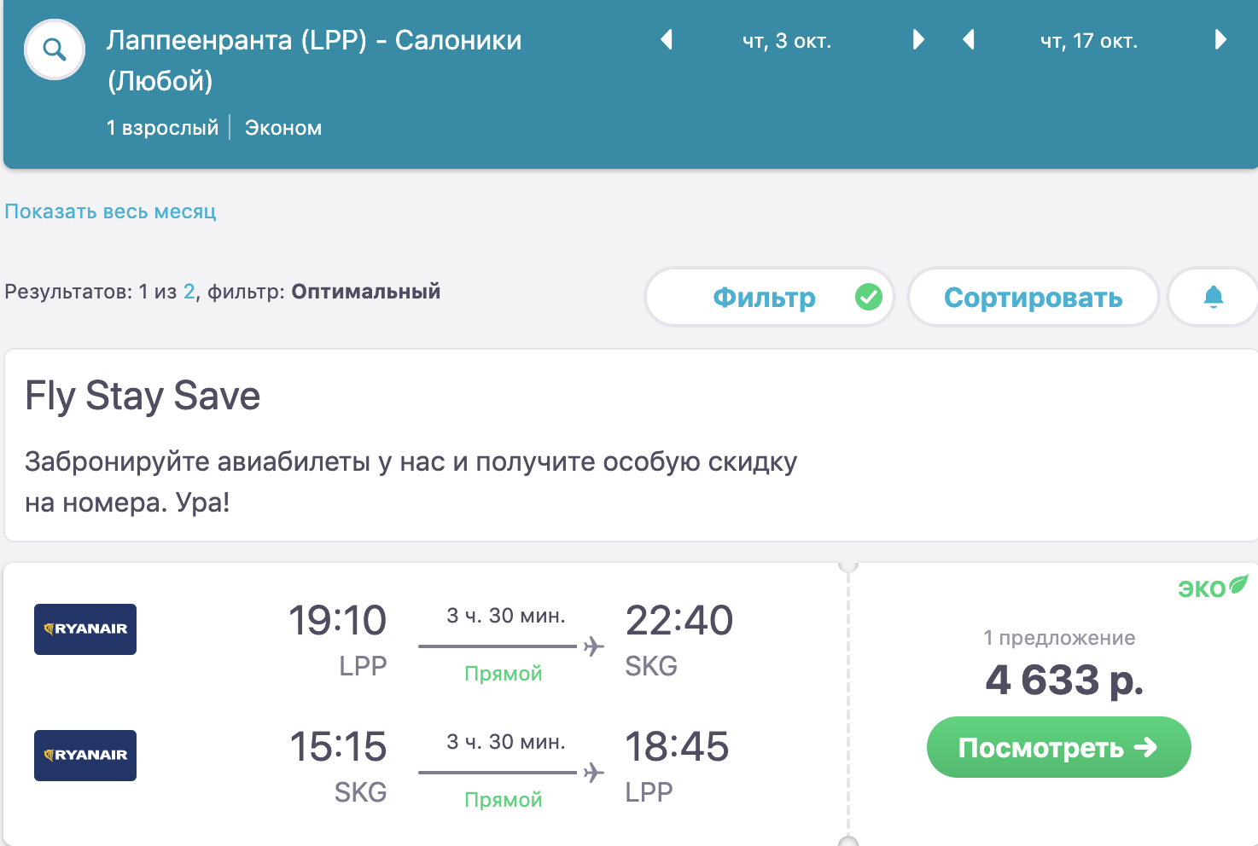Click green checkmark in Фильтр button
Screen dimensions: 1258x846
869,297
